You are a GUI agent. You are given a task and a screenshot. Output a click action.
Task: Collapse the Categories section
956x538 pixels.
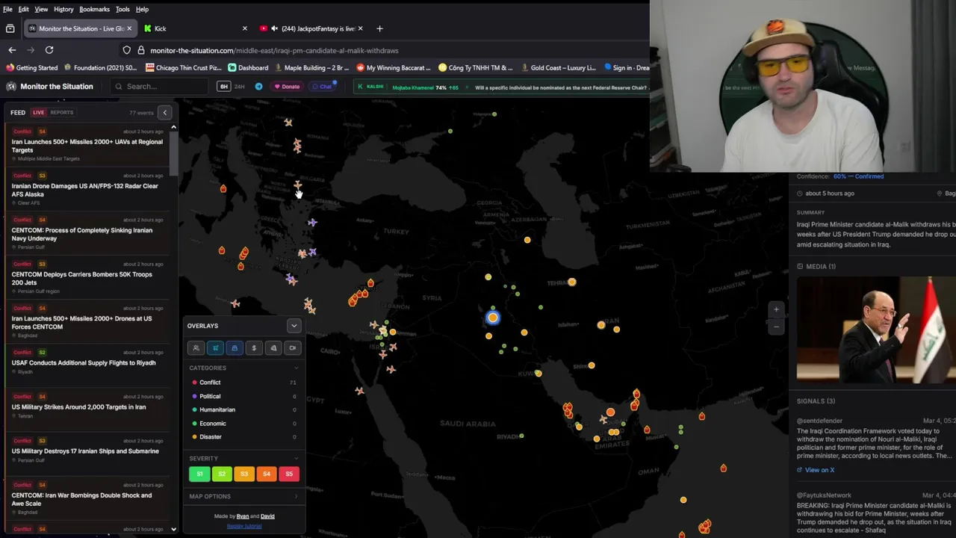[243, 368]
